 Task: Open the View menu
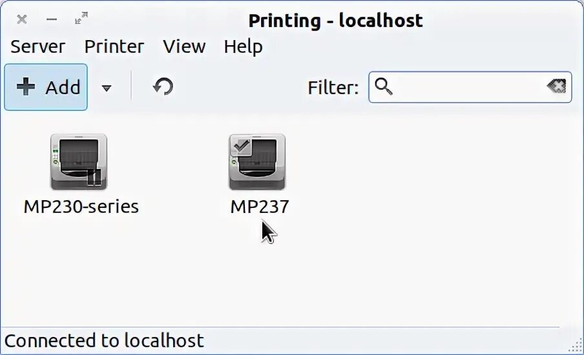(x=184, y=46)
